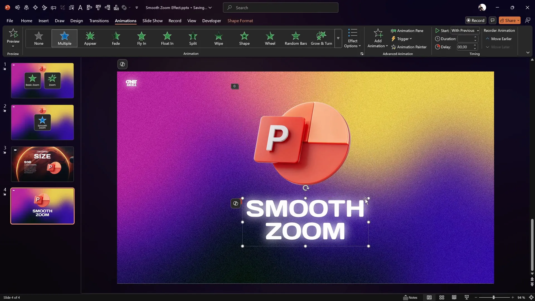The height and width of the screenshot is (301, 535).
Task: Open Animation group dialog launcher
Action: 362,54
